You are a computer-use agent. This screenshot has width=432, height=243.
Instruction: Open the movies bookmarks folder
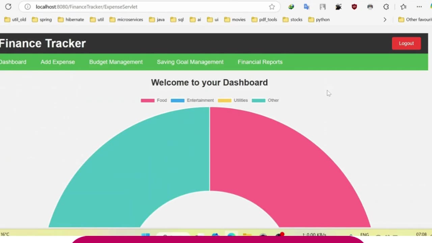(x=235, y=20)
